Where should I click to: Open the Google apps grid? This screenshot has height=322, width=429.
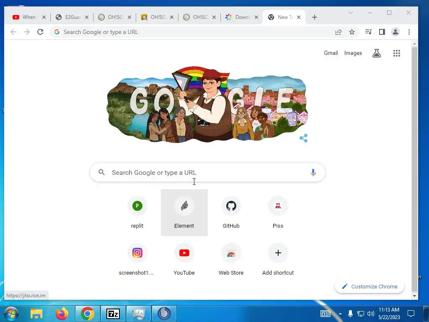pyautogui.click(x=397, y=53)
